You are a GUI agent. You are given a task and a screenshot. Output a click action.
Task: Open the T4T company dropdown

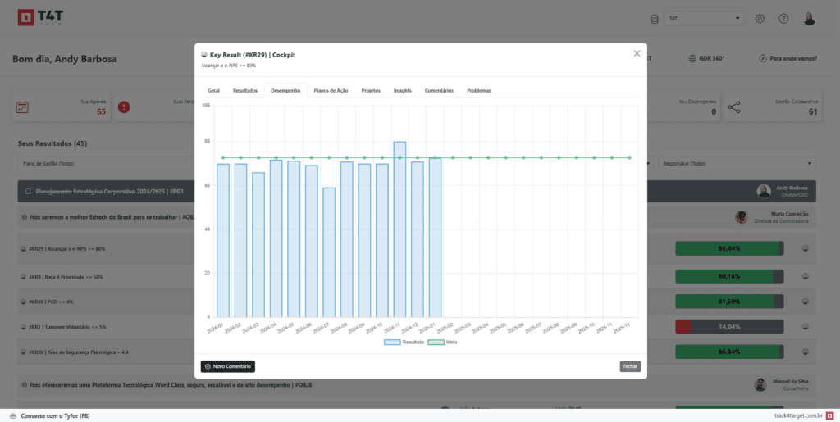[x=703, y=19]
